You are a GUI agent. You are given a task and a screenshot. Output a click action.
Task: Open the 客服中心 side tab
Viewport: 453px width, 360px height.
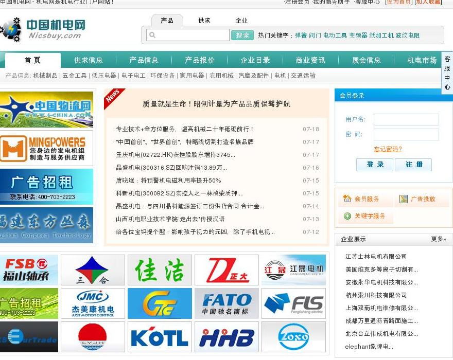coord(447,73)
